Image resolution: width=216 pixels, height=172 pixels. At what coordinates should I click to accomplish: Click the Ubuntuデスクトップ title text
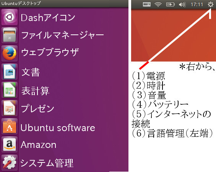21,3
